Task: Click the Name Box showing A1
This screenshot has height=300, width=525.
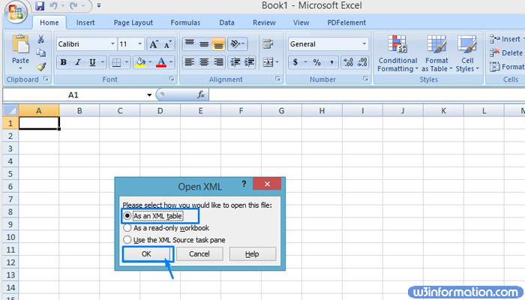Action: pos(78,95)
